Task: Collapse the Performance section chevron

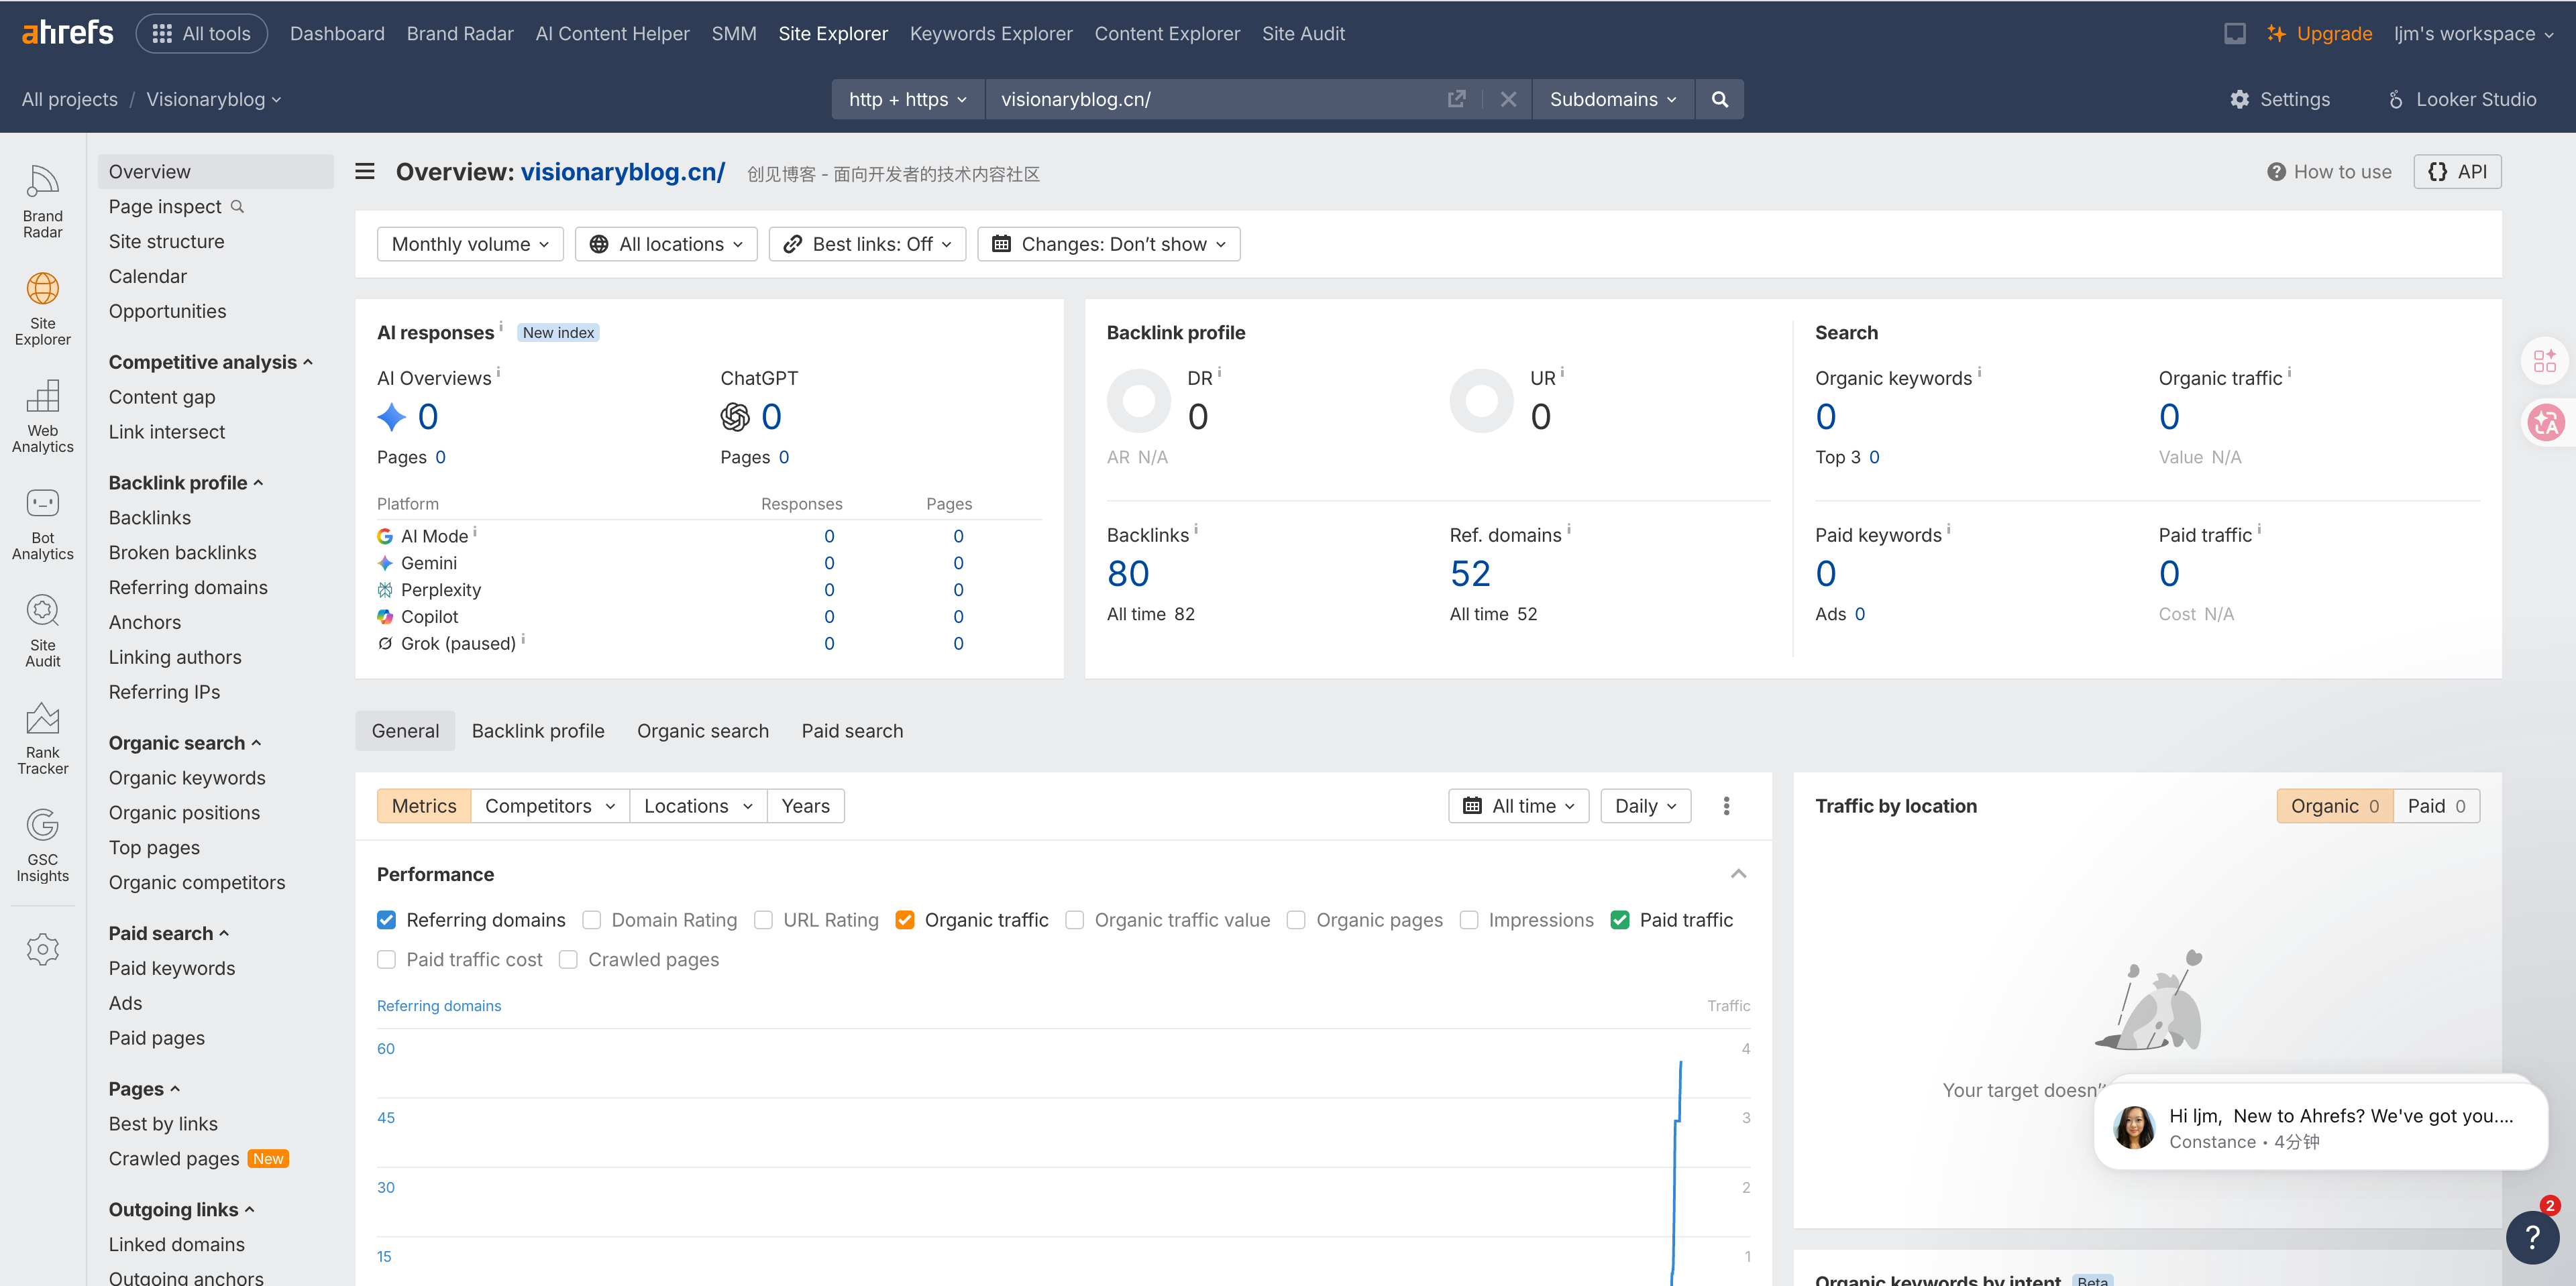Action: click(x=1738, y=874)
